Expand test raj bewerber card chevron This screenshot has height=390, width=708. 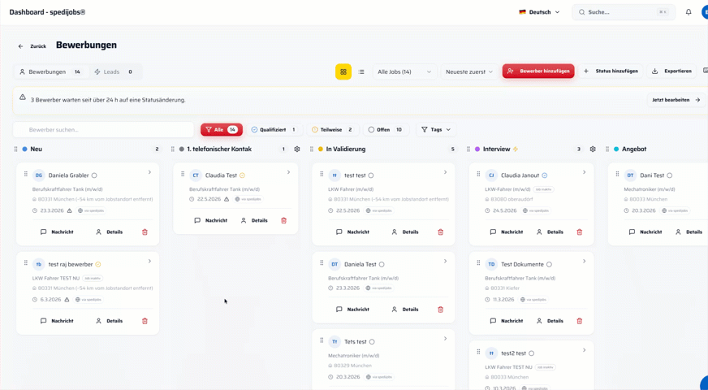[x=149, y=261]
